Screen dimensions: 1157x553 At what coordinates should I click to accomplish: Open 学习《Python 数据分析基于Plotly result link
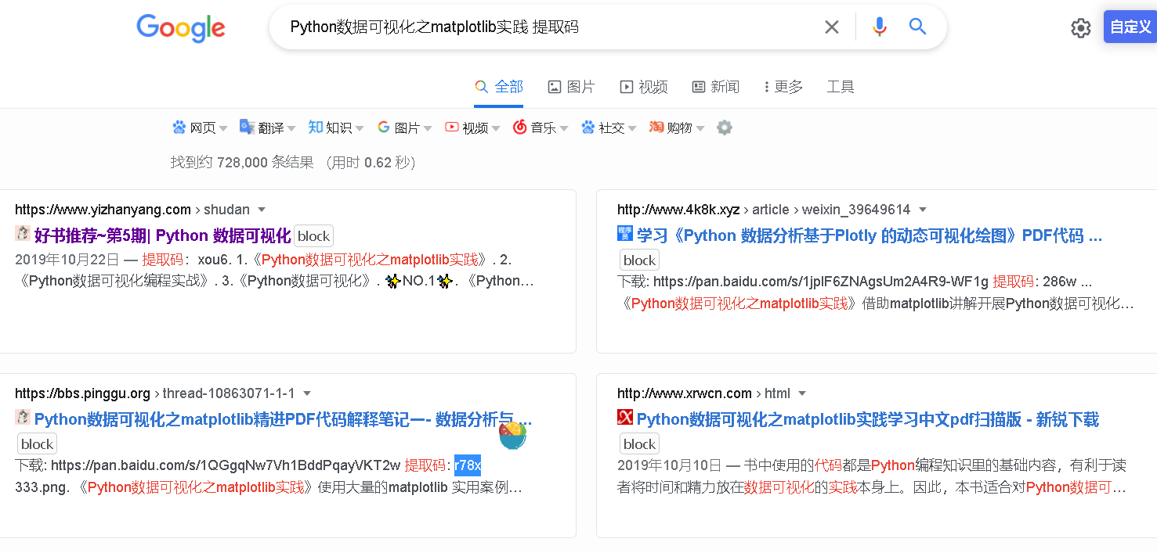click(x=869, y=235)
